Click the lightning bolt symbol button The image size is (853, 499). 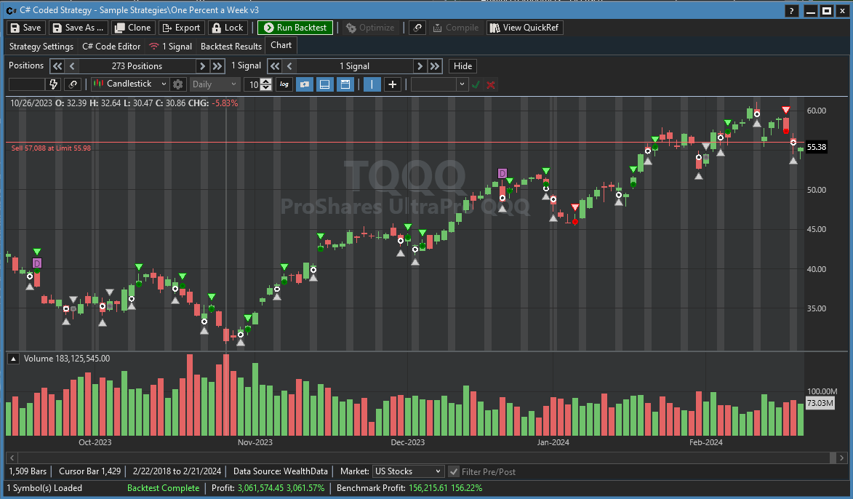click(53, 84)
